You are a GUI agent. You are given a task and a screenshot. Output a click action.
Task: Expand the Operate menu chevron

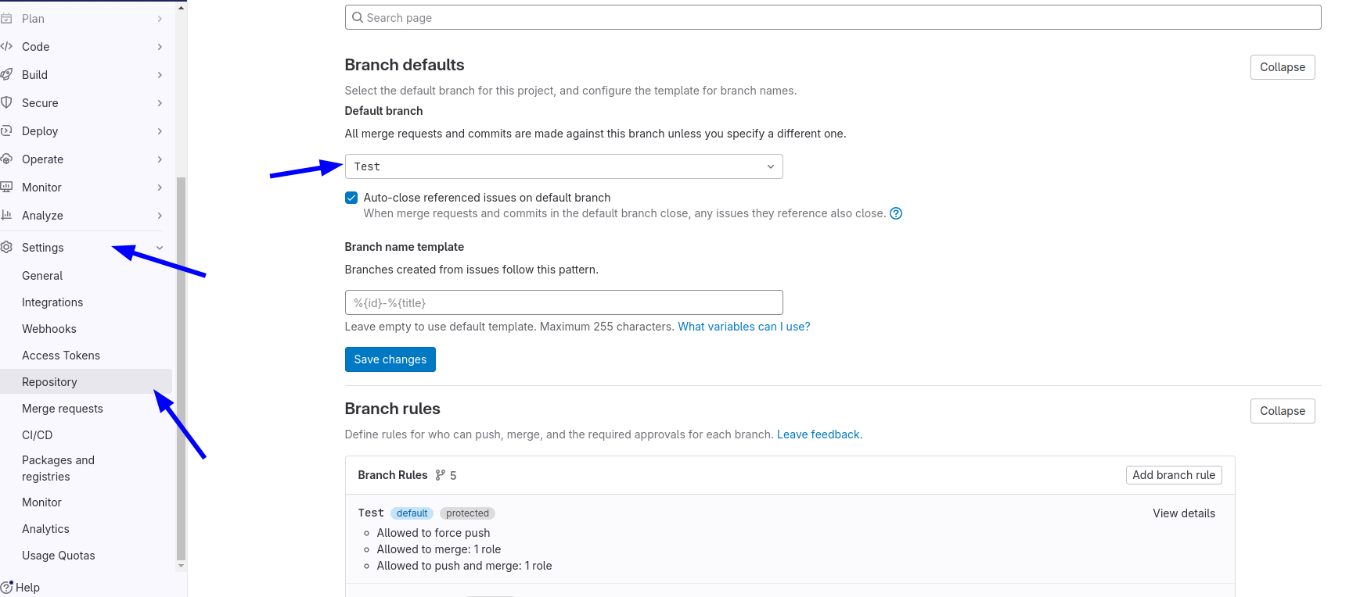tap(160, 159)
